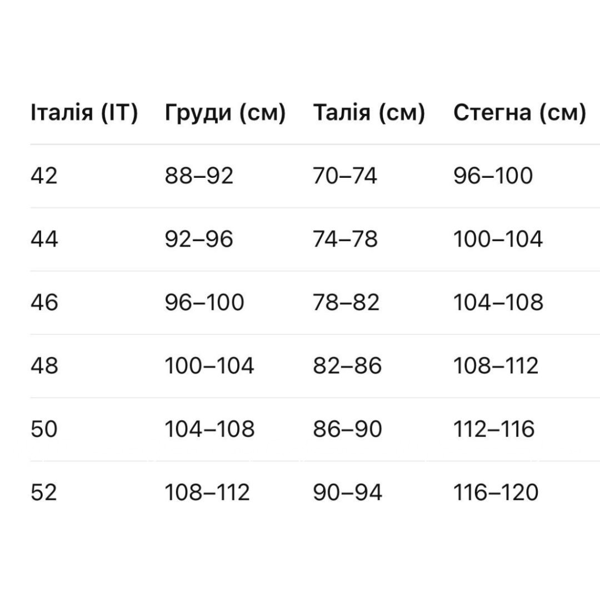Select size 44 in the Італія column
The width and height of the screenshot is (600, 600).
[x=44, y=239]
